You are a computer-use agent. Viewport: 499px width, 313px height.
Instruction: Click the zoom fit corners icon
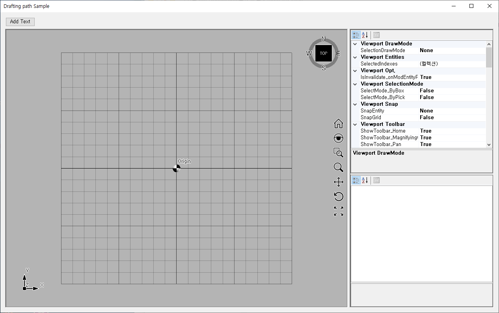click(x=338, y=211)
